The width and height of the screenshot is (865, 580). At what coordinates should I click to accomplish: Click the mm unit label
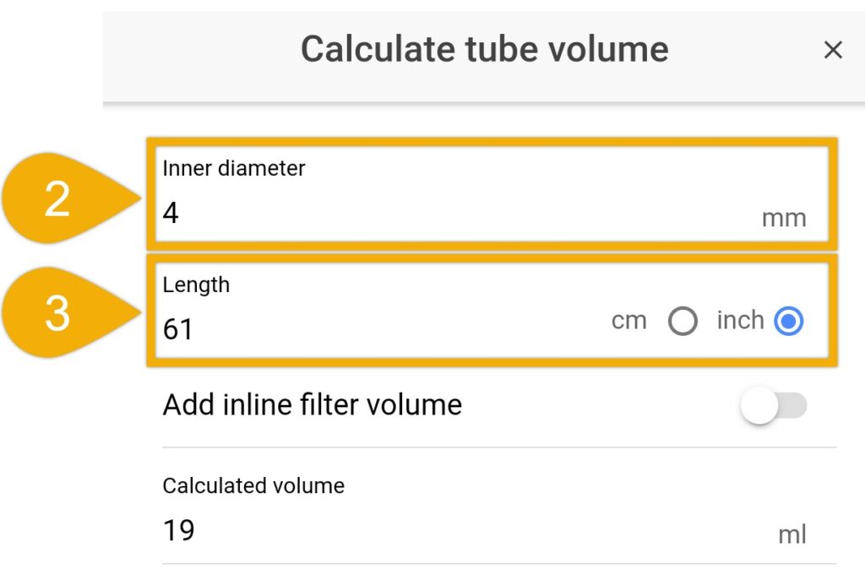pos(784,219)
